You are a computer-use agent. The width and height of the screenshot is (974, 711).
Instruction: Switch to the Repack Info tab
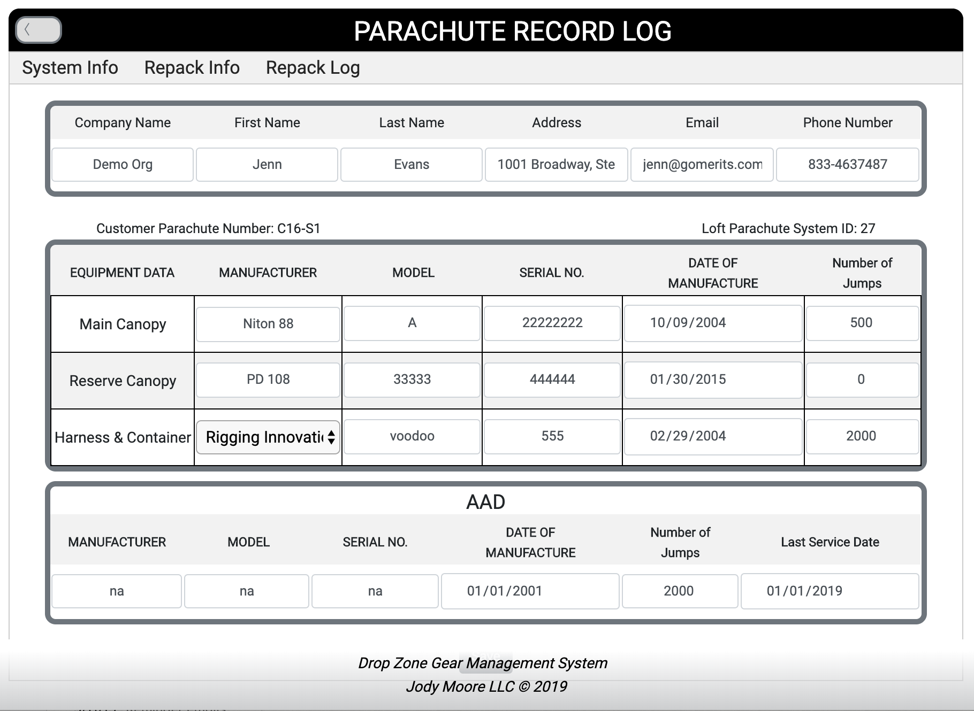coord(192,68)
